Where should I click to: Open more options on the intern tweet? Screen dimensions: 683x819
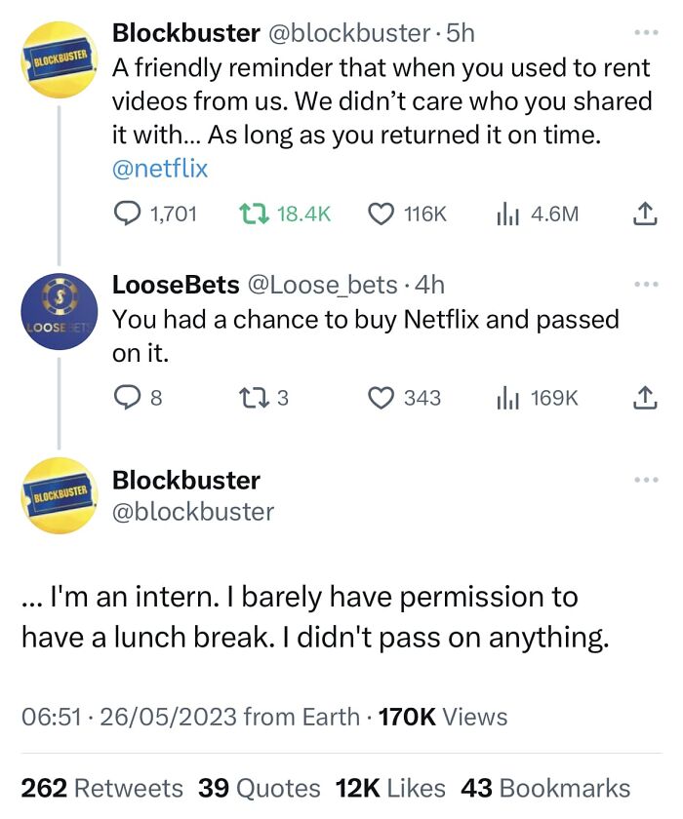[647, 480]
